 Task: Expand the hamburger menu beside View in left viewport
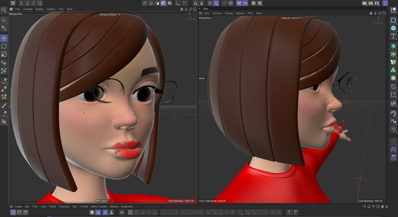click(11, 9)
